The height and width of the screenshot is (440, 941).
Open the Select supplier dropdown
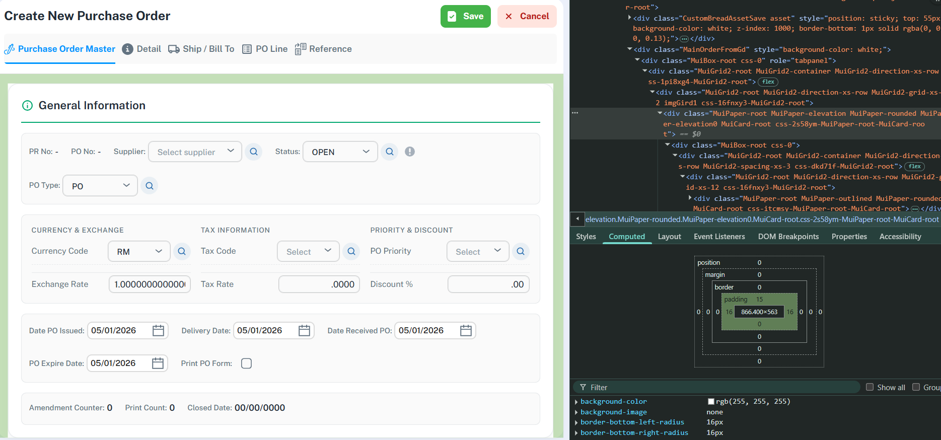point(195,152)
